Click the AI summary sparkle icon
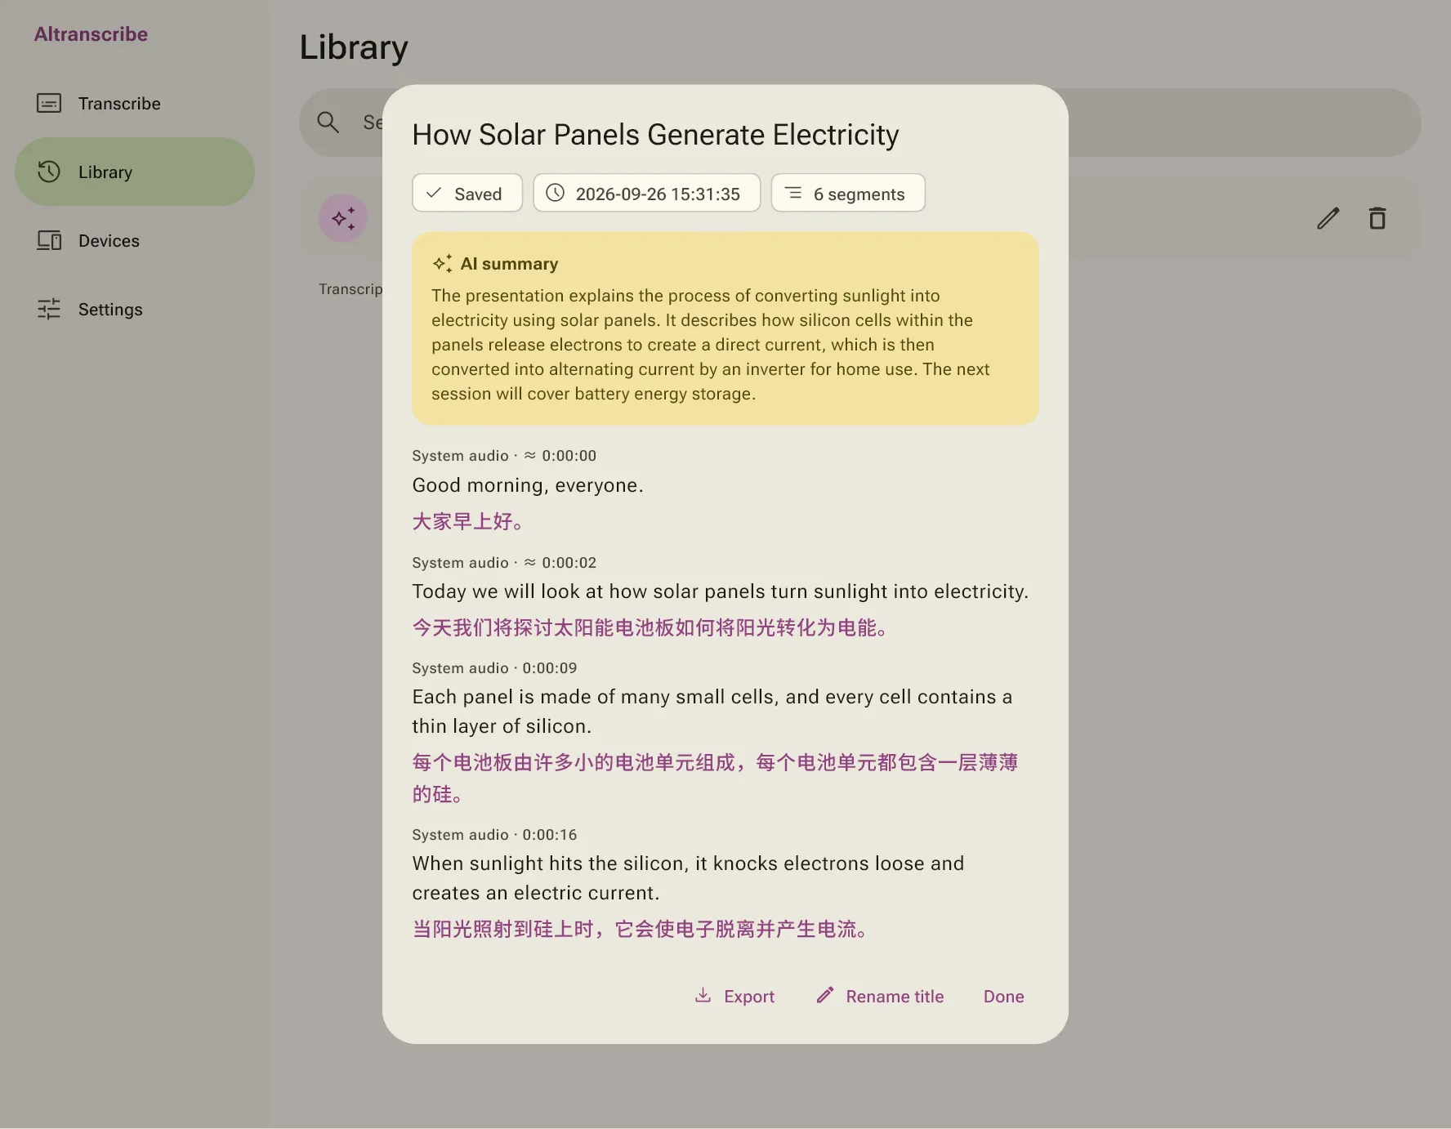This screenshot has height=1129, width=1451. coord(442,263)
